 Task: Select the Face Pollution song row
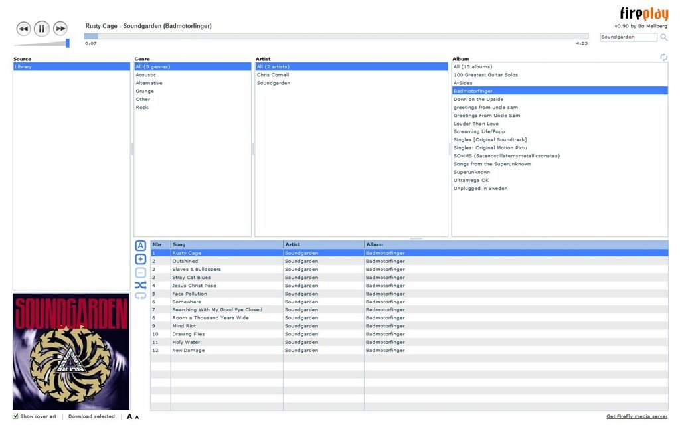[x=409, y=294]
